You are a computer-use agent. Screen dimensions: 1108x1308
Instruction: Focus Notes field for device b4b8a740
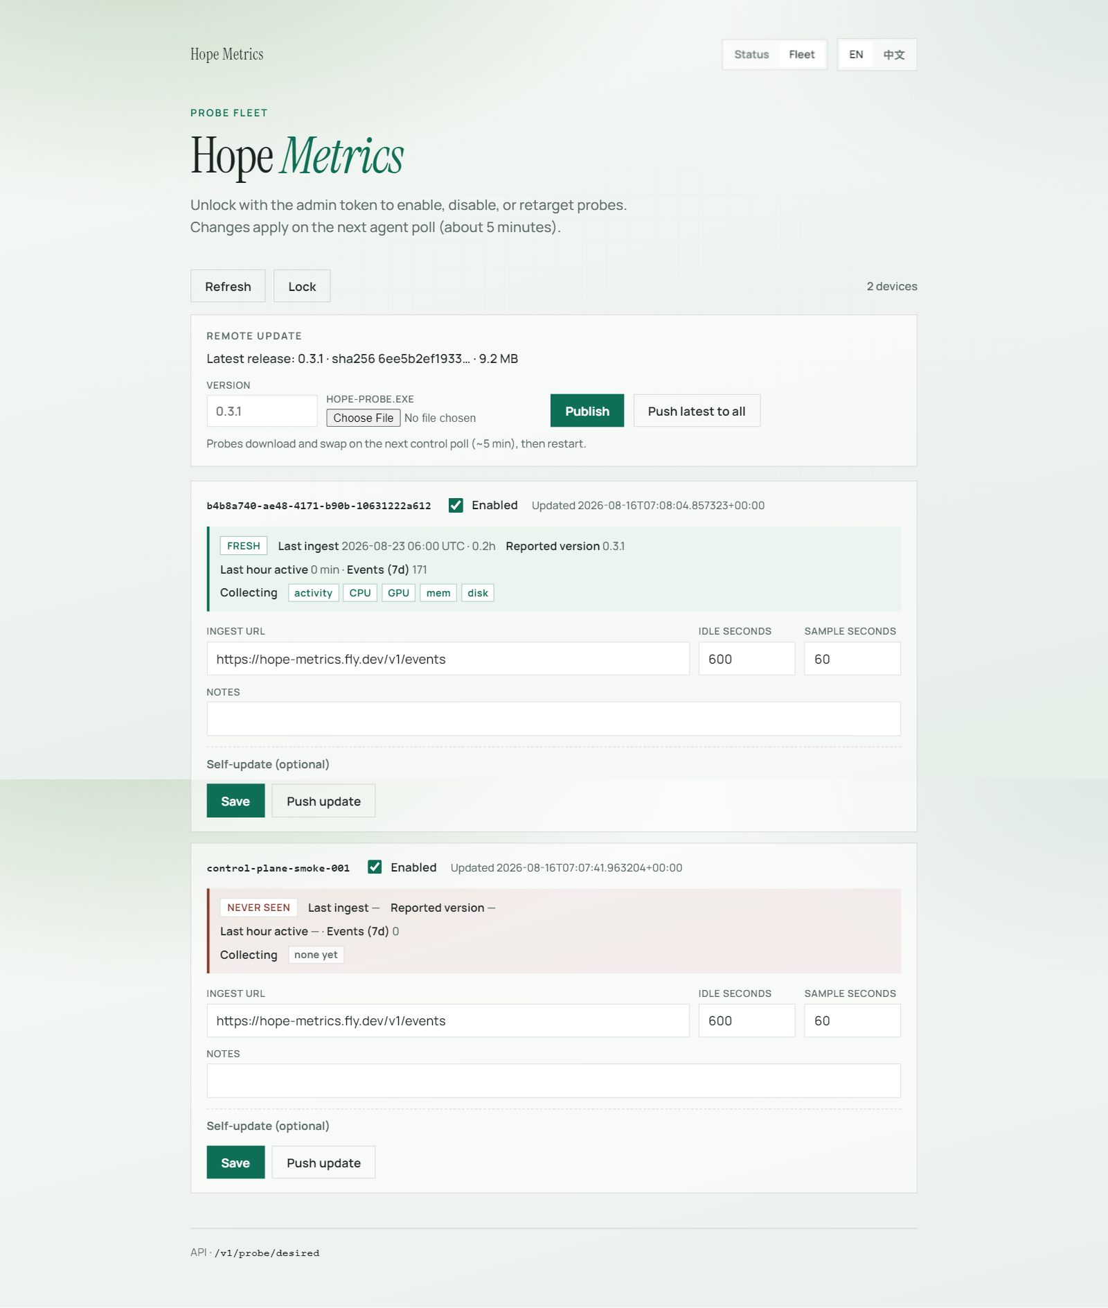(554, 718)
